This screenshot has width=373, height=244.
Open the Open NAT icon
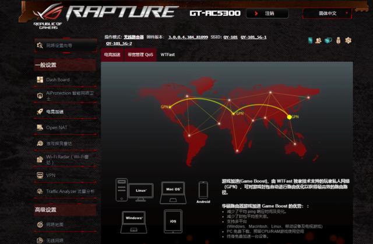(x=40, y=127)
